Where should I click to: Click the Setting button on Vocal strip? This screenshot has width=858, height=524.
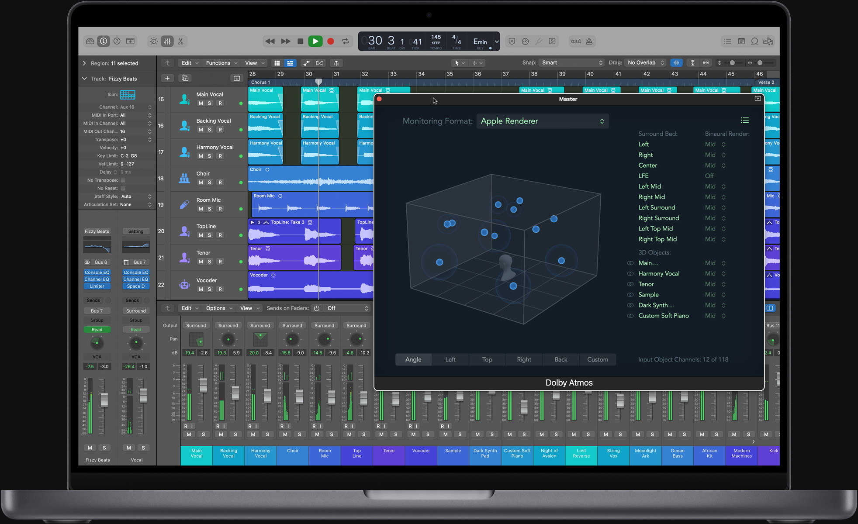(x=136, y=231)
